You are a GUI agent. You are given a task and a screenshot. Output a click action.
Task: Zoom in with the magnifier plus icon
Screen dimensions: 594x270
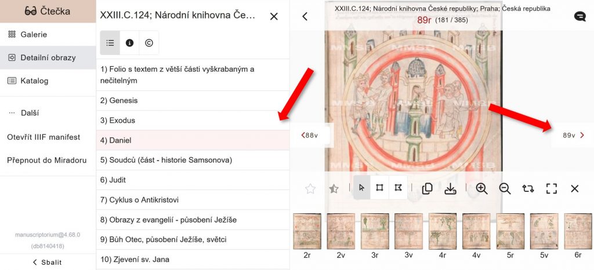point(481,188)
